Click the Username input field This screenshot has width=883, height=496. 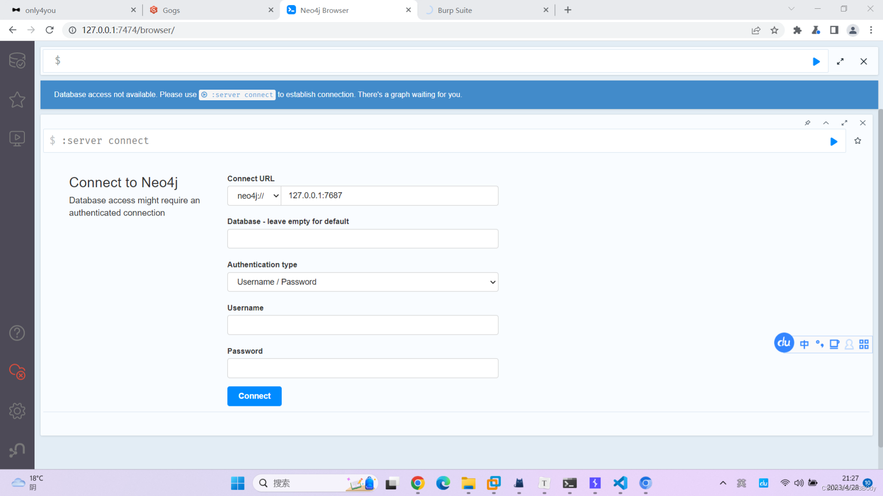tap(363, 325)
